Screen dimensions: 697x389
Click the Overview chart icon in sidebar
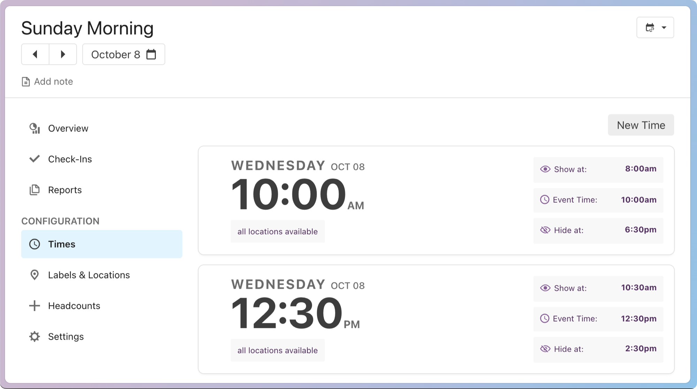(x=35, y=128)
